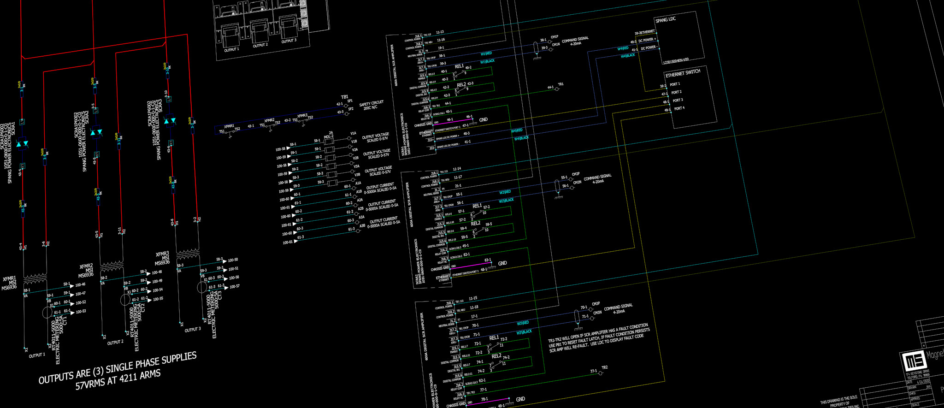Click the 'CM3N' terminal label
Image resolution: width=944 pixels, height=408 pixels.
point(597,313)
